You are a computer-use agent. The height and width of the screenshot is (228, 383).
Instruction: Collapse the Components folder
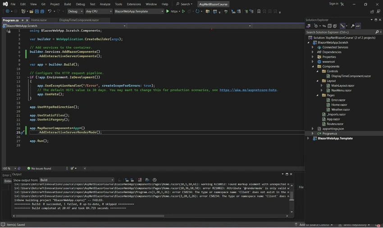pos(313,67)
